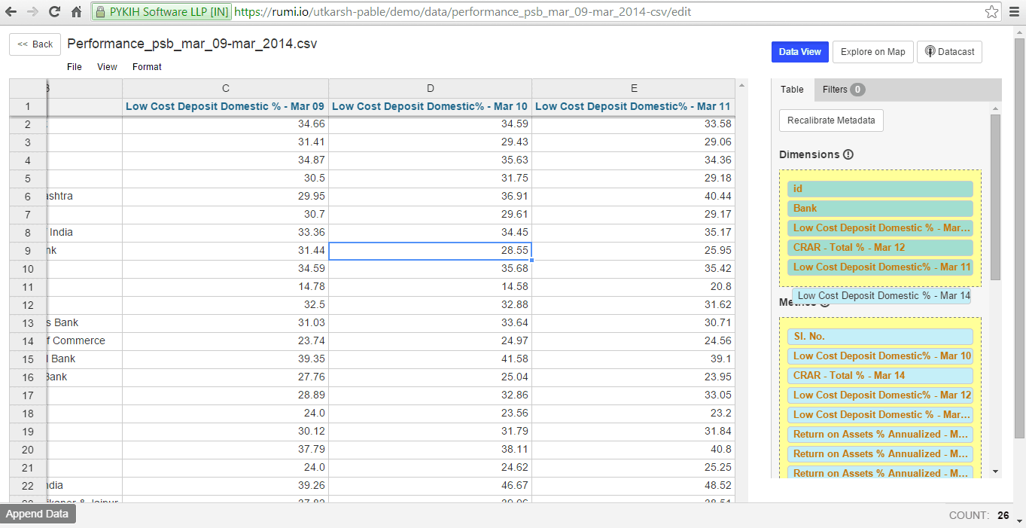The height and width of the screenshot is (528, 1026).
Task: Open the File menu
Action: click(x=75, y=67)
